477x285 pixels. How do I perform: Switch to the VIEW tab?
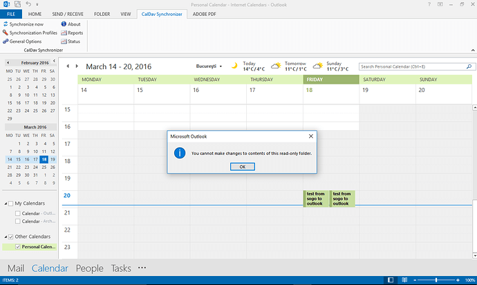tap(125, 14)
